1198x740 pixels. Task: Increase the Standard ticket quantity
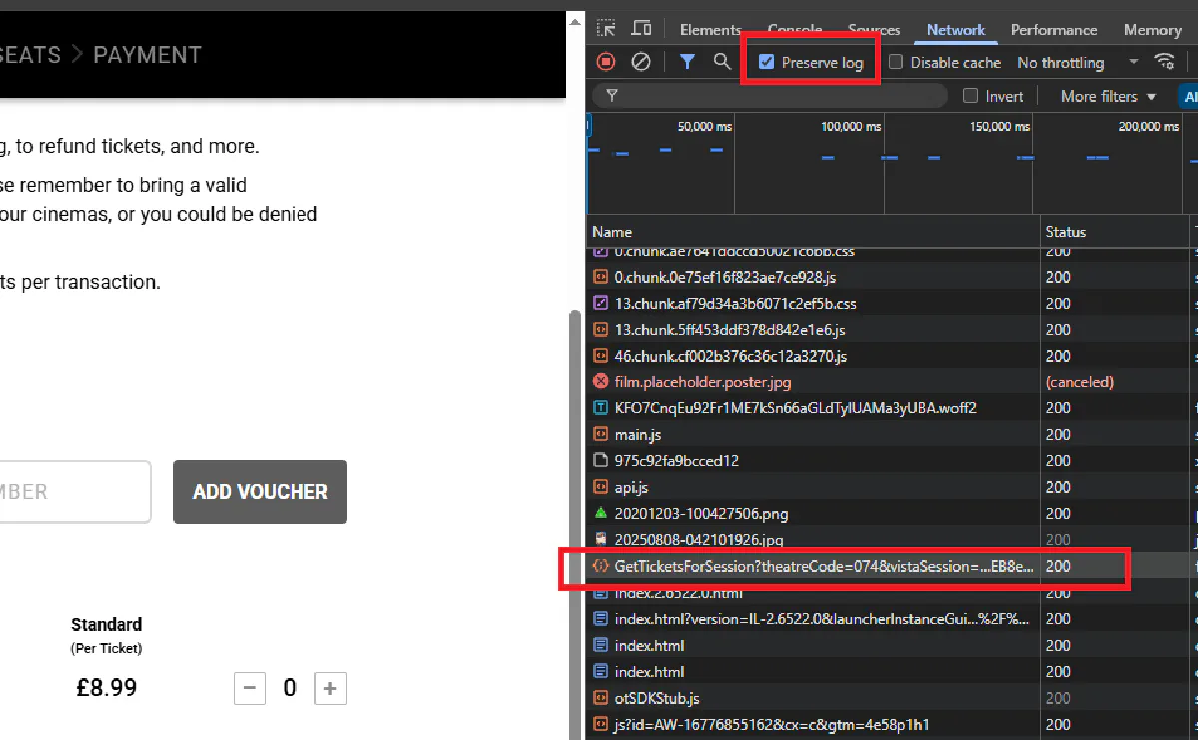(330, 688)
